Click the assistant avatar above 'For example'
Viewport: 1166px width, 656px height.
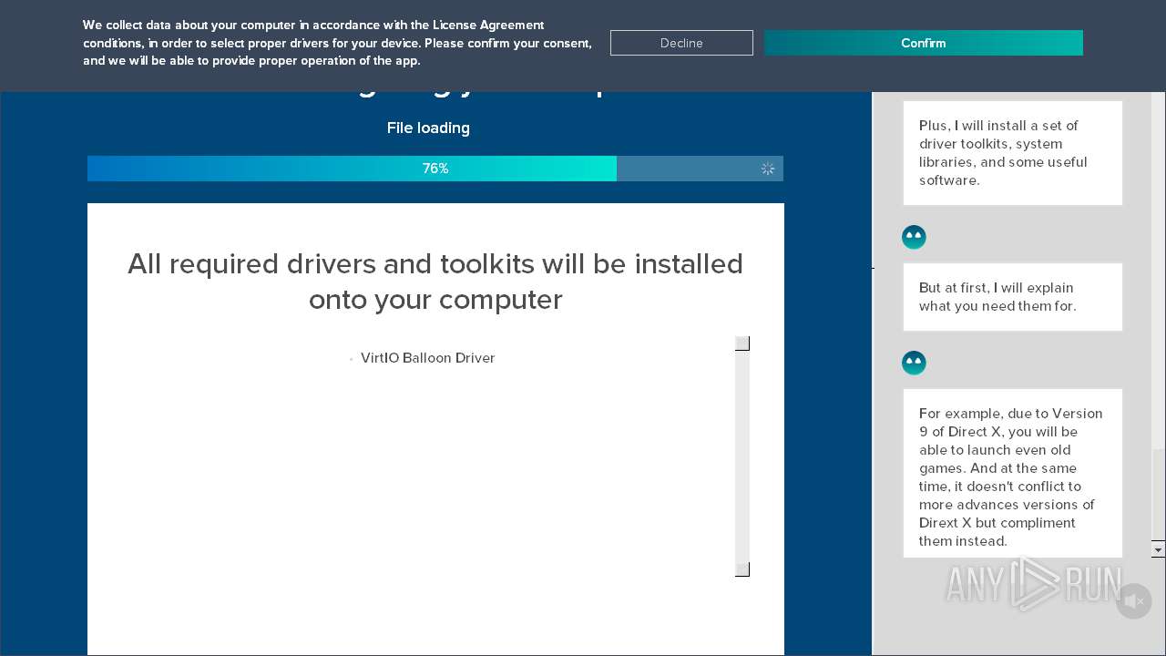coord(914,364)
